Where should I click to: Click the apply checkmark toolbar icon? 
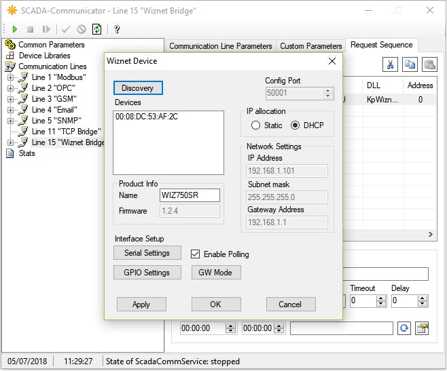click(x=66, y=29)
